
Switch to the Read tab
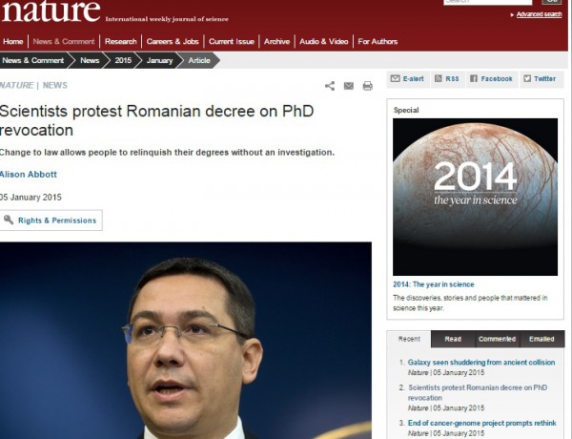point(453,339)
